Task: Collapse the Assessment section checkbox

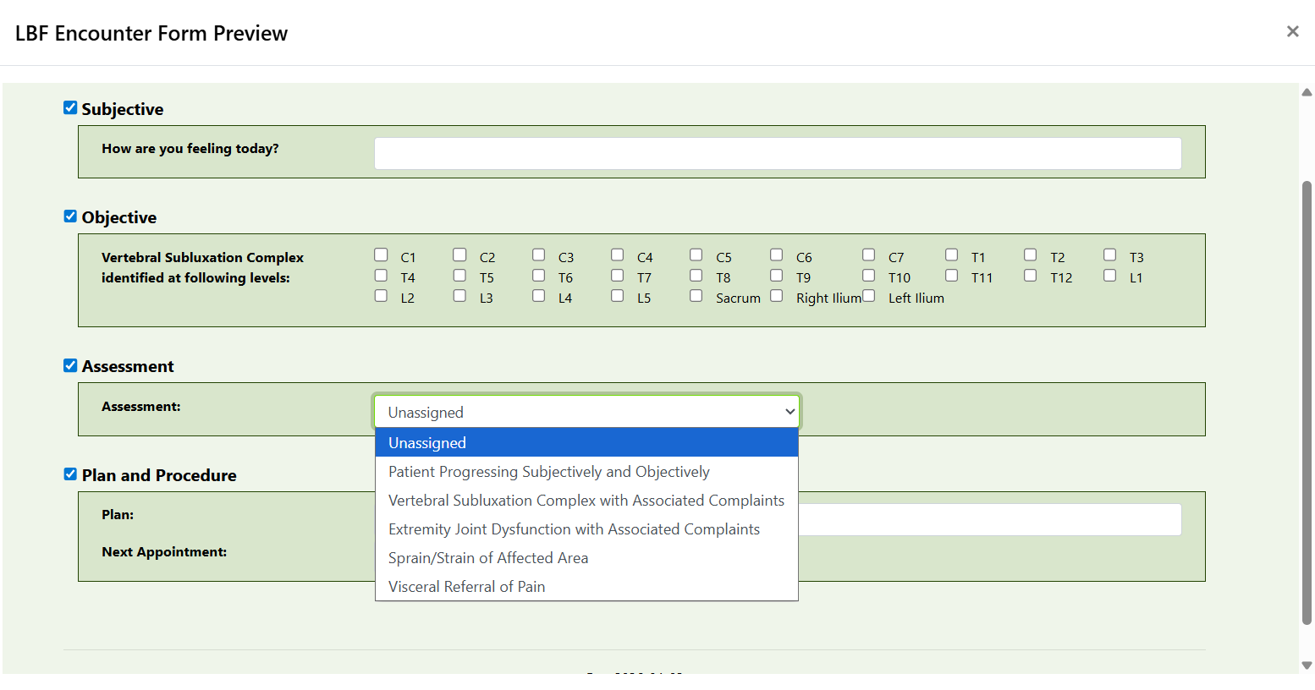Action: point(70,365)
